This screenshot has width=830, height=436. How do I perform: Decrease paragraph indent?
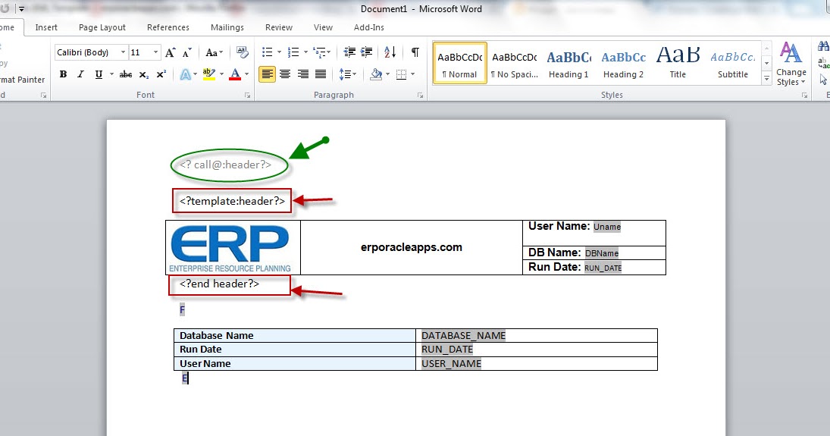[349, 52]
